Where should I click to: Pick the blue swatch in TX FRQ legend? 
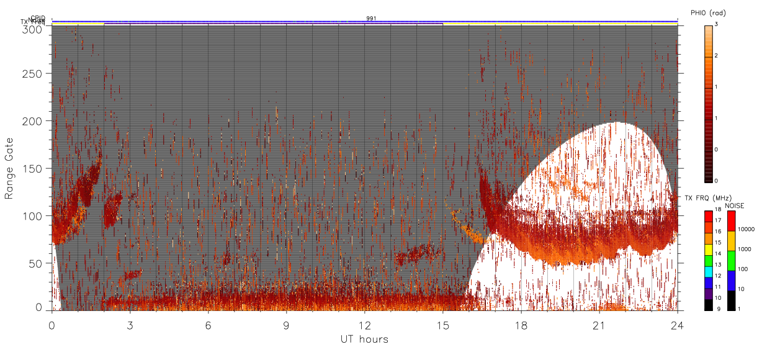tap(709, 283)
